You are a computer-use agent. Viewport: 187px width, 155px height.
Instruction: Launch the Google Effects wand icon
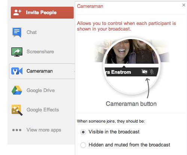(x=17, y=110)
